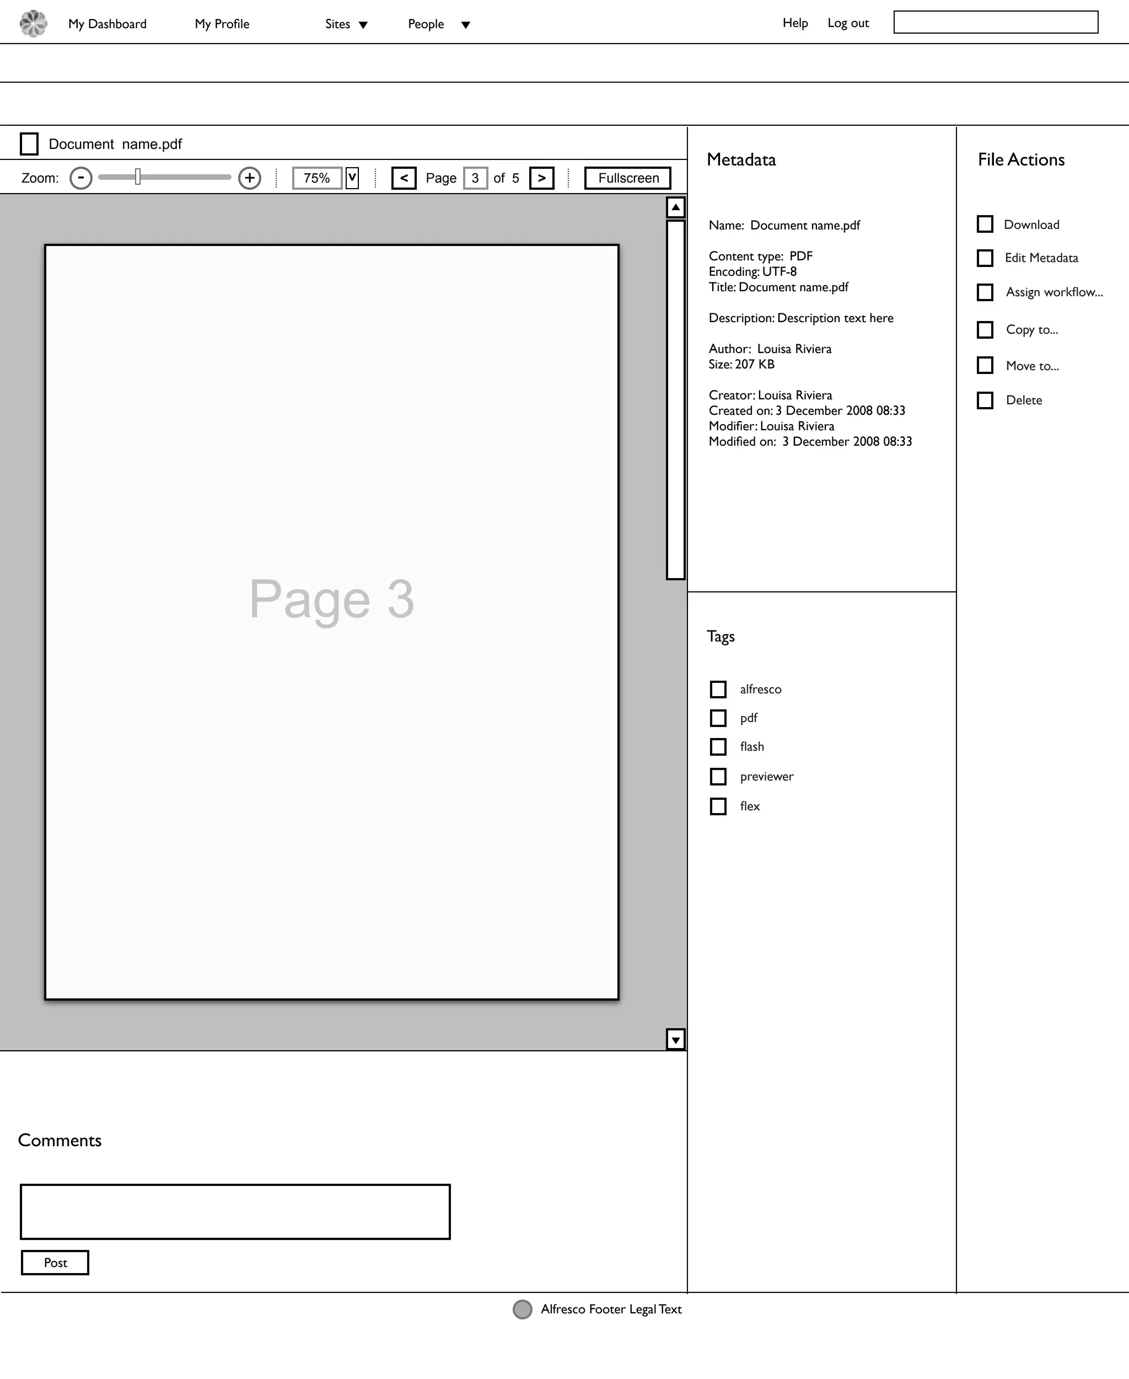1129x1379 pixels.
Task: Toggle the alfresco tag checkbox
Action: pos(718,688)
